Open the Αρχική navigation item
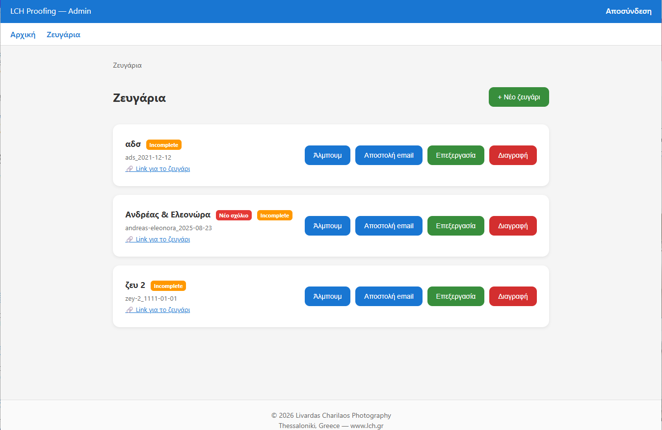The width and height of the screenshot is (662, 430). 23,35
